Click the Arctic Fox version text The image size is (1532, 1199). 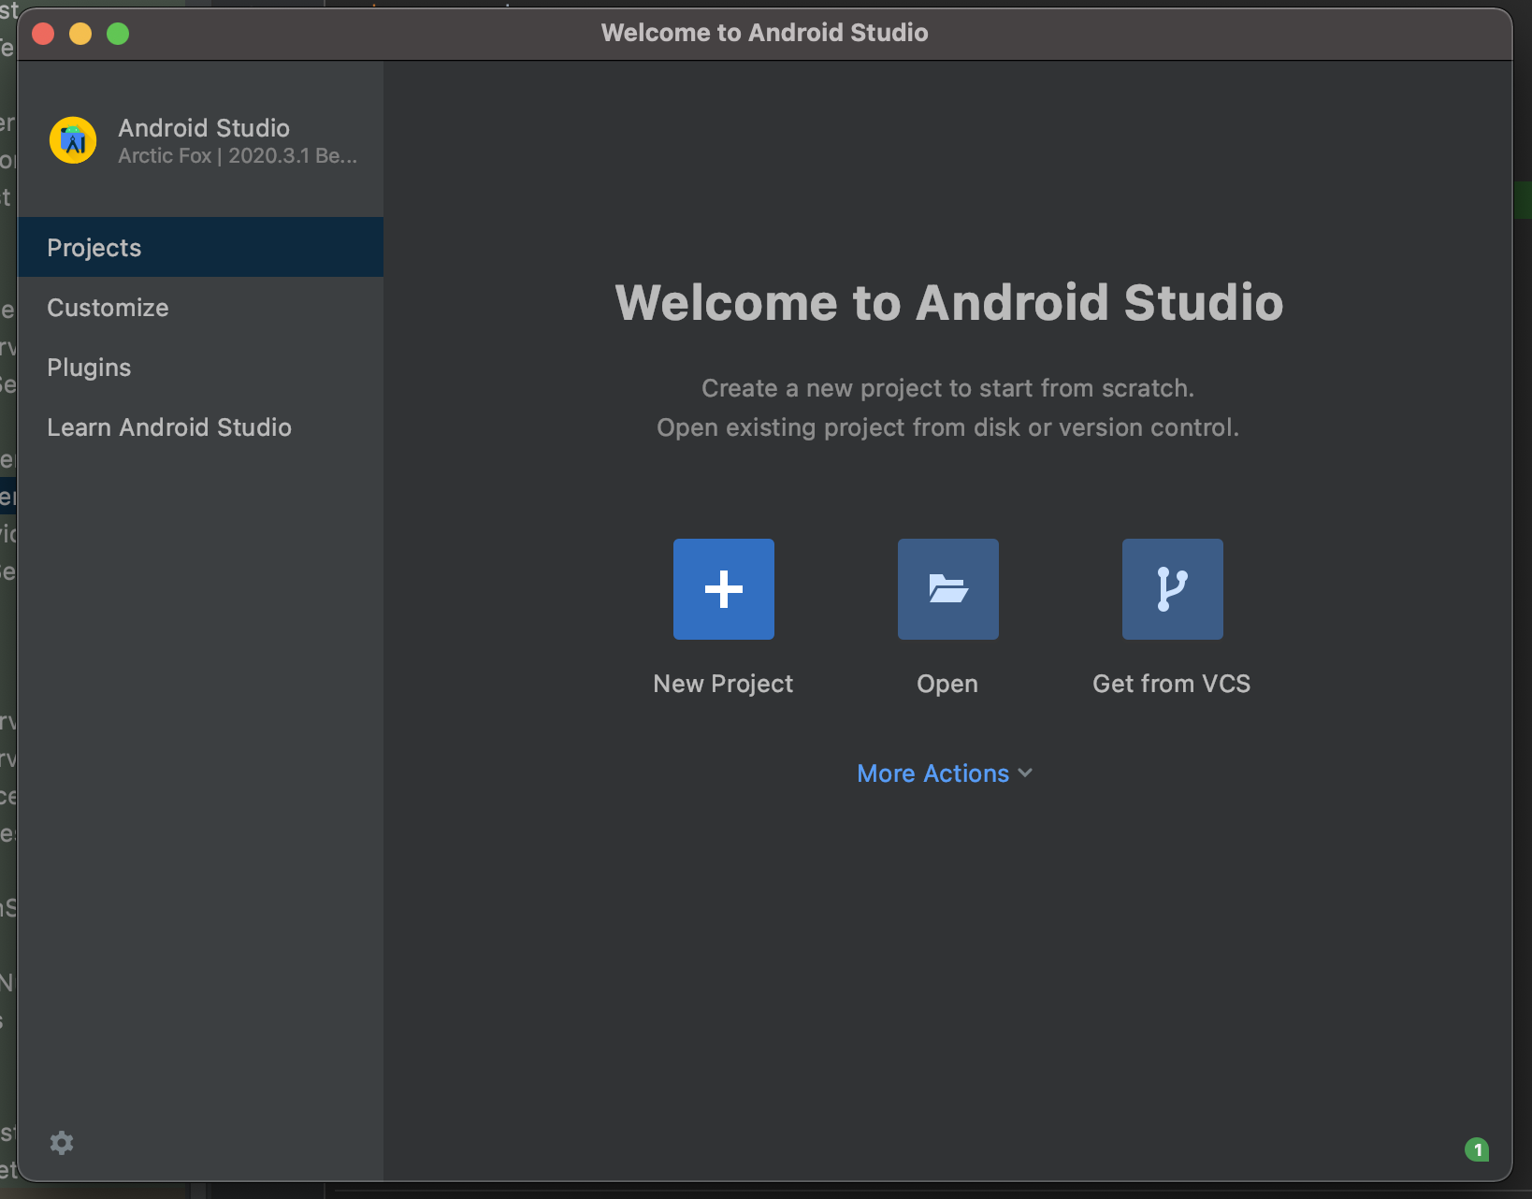tap(238, 156)
